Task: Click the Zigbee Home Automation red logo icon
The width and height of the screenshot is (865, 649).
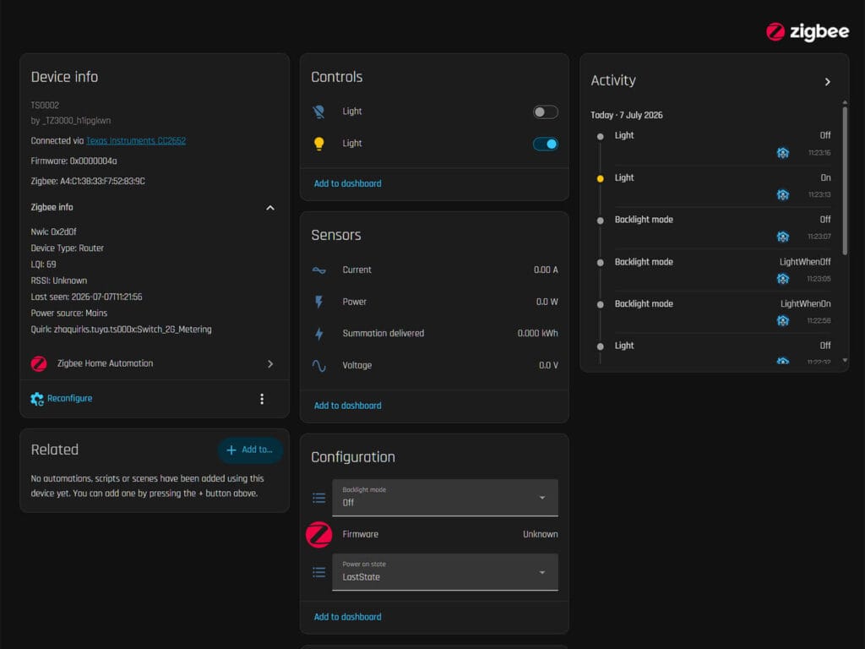Action: click(x=39, y=363)
